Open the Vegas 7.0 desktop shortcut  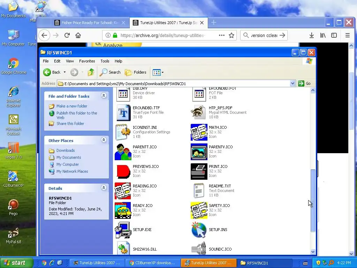point(13,151)
